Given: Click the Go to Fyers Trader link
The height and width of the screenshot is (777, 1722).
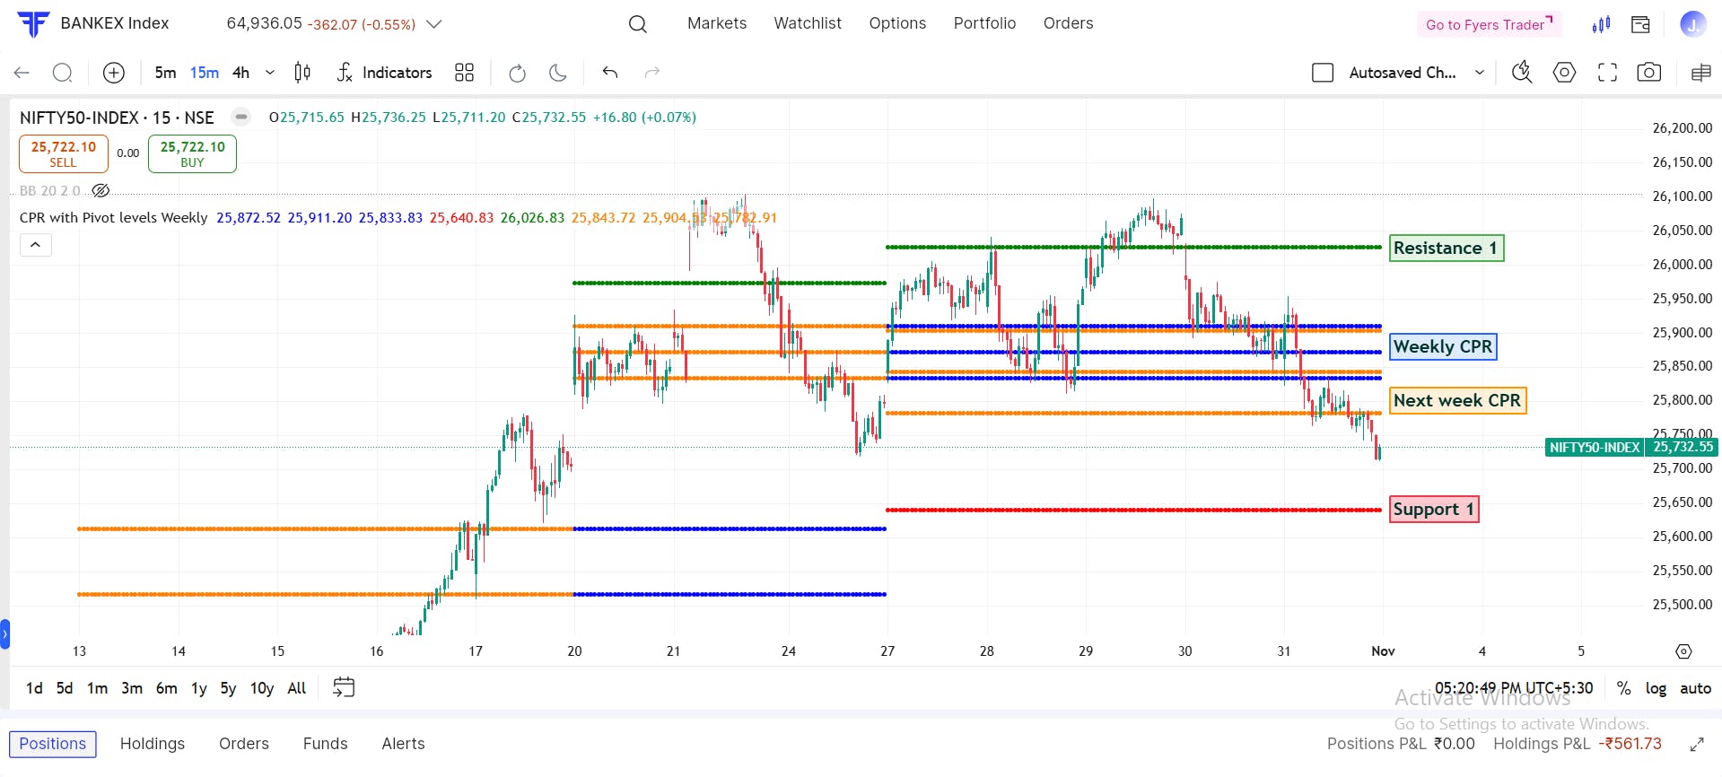Looking at the screenshot, I should 1490,24.
